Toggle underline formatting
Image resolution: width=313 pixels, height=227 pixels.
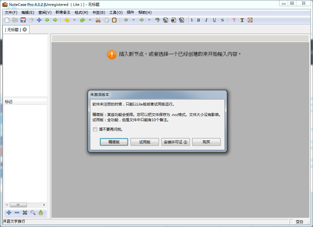(x=214, y=20)
